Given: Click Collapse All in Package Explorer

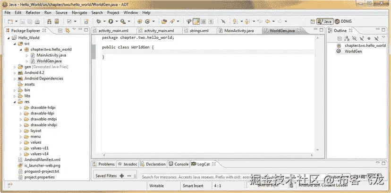Looking at the screenshot, I should coord(60,30).
